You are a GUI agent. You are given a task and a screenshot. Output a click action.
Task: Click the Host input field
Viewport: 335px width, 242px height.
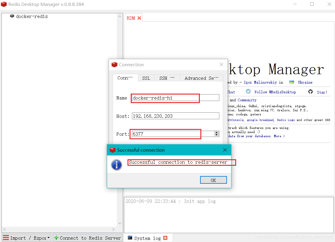(175, 116)
